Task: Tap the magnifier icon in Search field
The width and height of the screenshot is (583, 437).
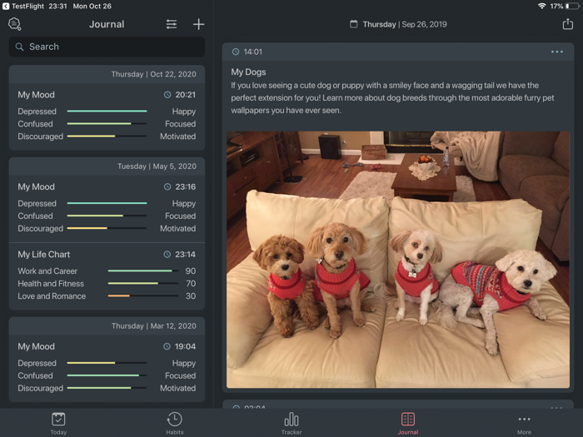Action: [x=19, y=47]
